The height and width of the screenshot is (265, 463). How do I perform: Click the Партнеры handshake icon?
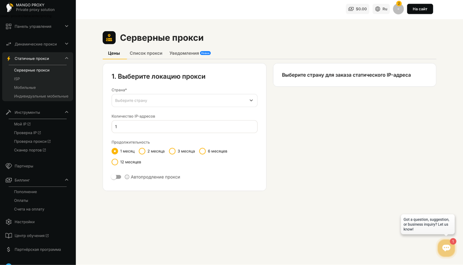(x=9, y=166)
